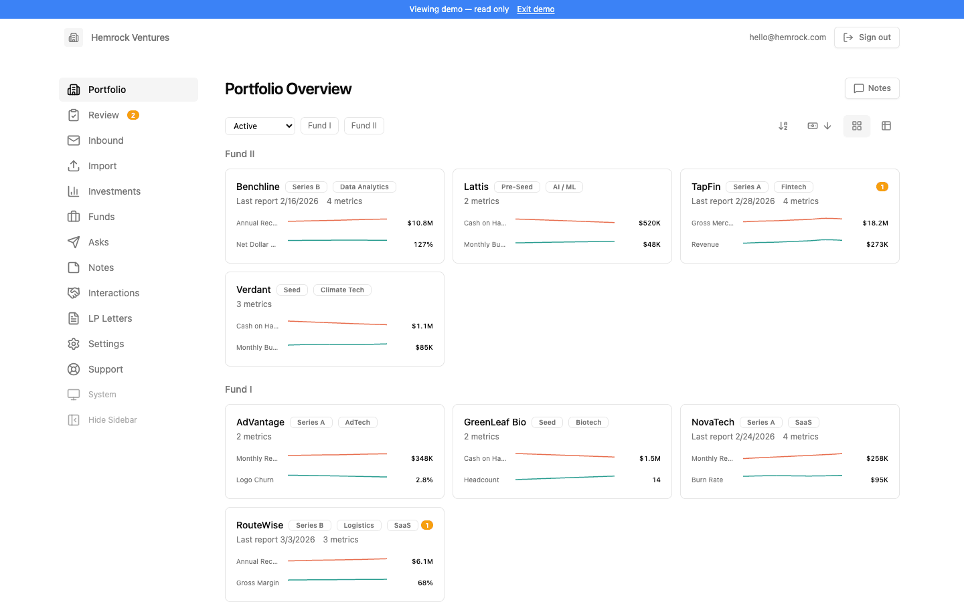Toggle the Fund II filter chip

click(364, 126)
